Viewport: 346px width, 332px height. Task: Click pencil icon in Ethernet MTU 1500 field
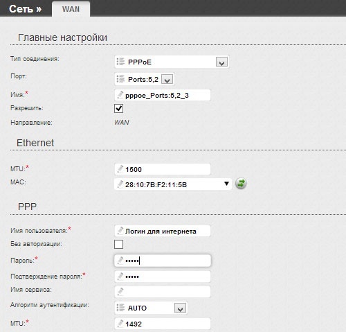click(x=120, y=169)
